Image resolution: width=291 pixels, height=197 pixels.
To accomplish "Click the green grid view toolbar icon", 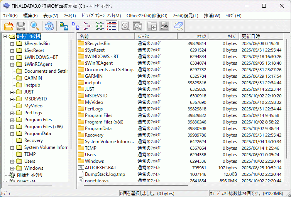I will (x=100, y=26).
